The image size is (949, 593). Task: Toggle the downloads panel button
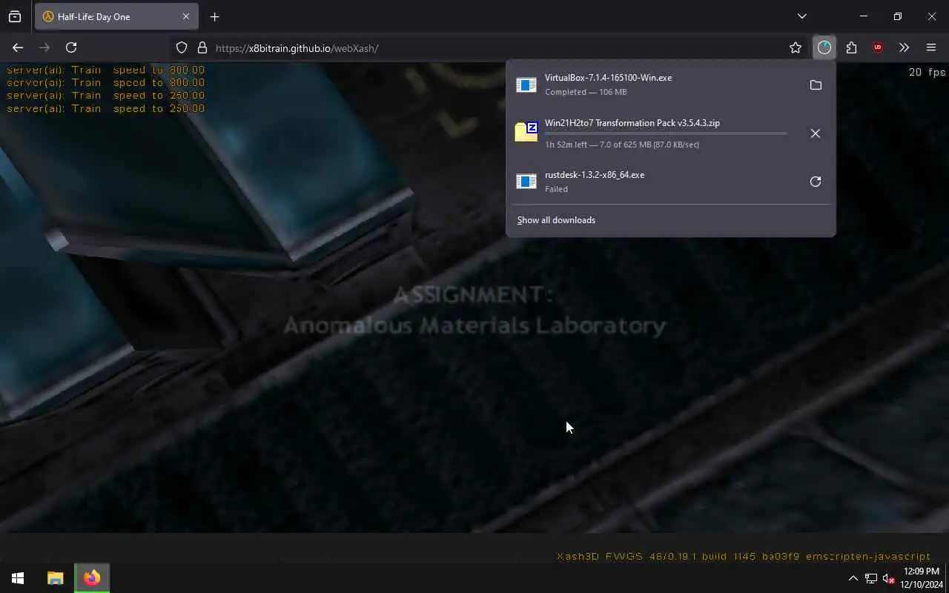(x=824, y=47)
